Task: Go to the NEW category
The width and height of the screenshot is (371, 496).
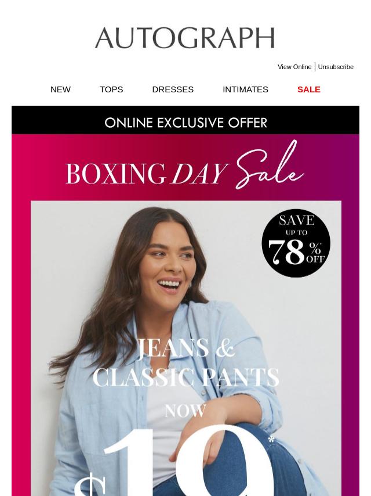Action: pos(60,89)
